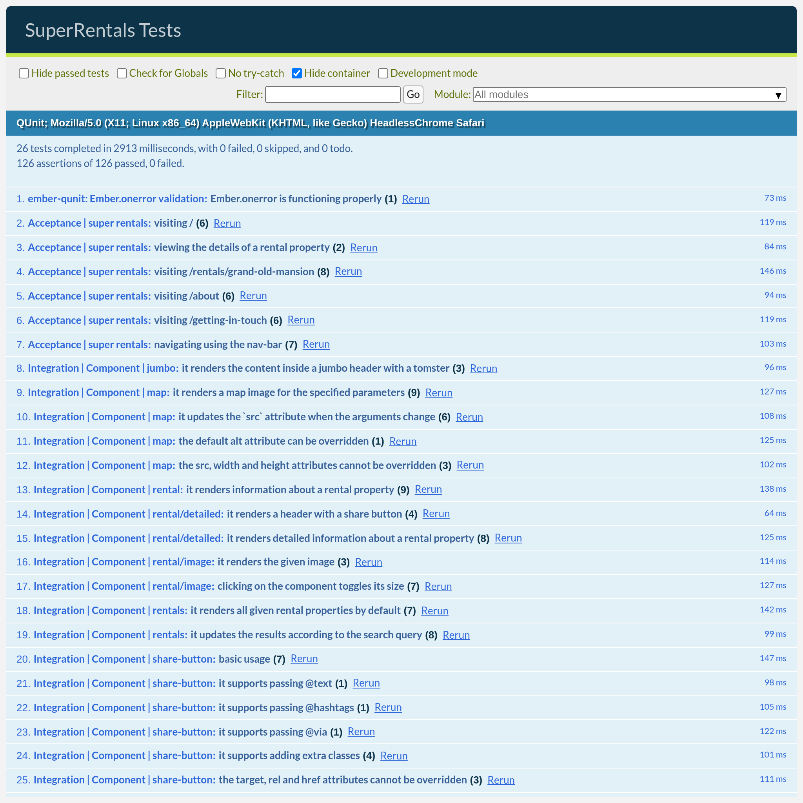This screenshot has height=803, width=803.
Task: Rerun test 25 target rel href attributes
Action: (x=501, y=780)
